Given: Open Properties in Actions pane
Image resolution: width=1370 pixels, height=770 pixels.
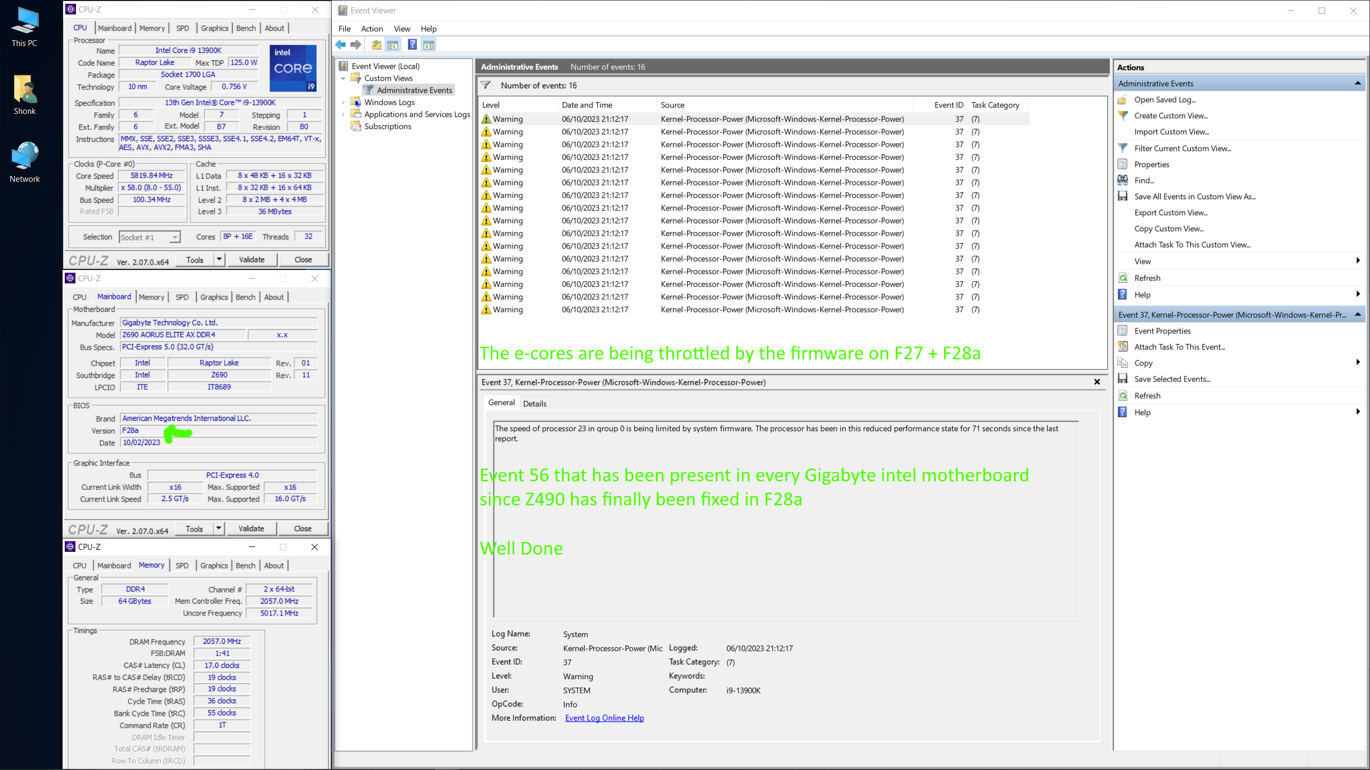Looking at the screenshot, I should [1152, 164].
